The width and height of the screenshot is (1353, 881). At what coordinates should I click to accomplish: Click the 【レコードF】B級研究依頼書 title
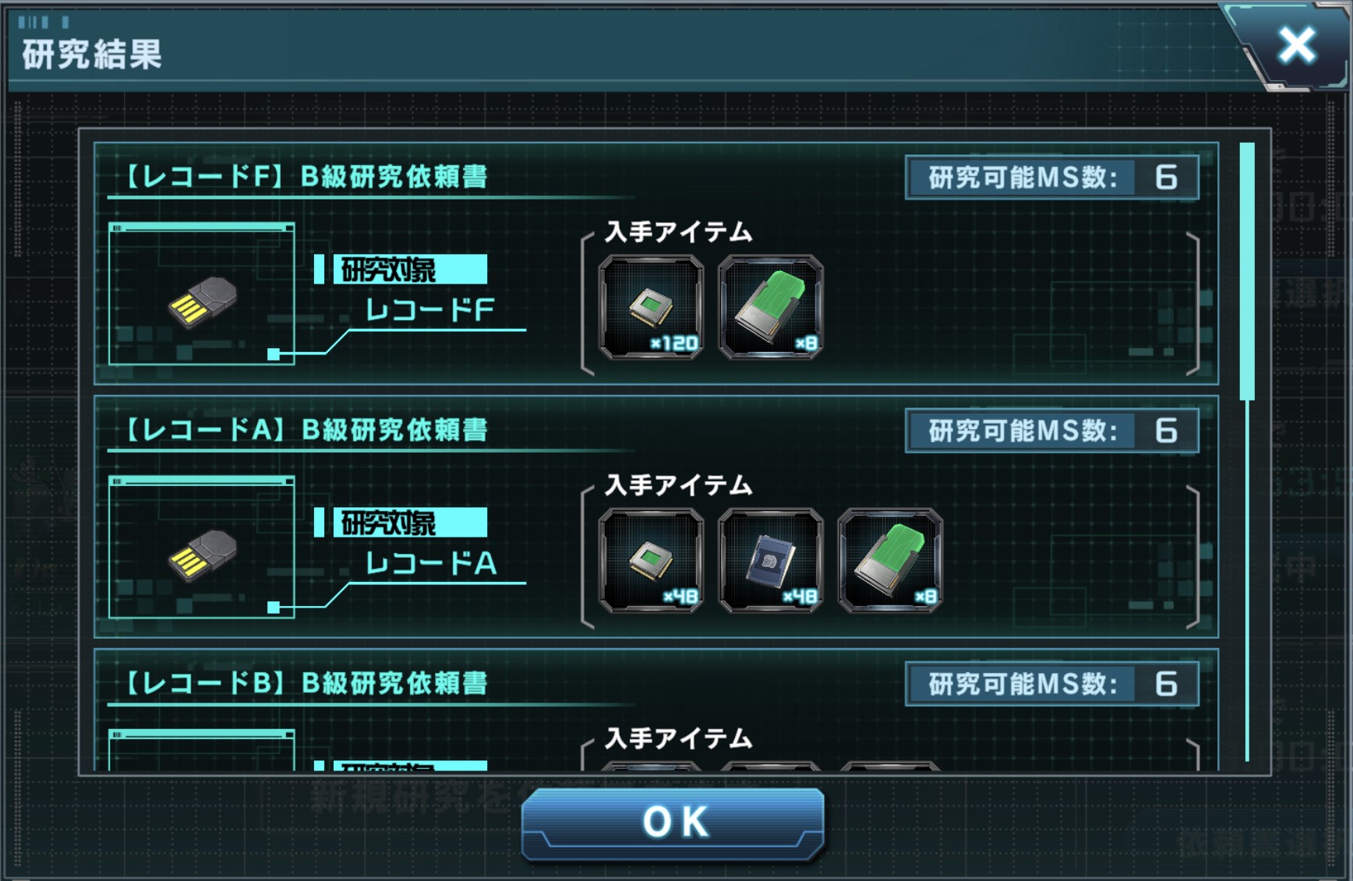306,176
